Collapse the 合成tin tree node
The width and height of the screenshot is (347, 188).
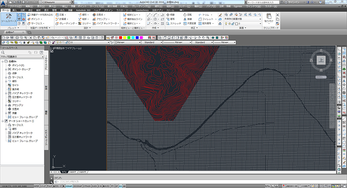pyautogui.click(x=3, y=61)
